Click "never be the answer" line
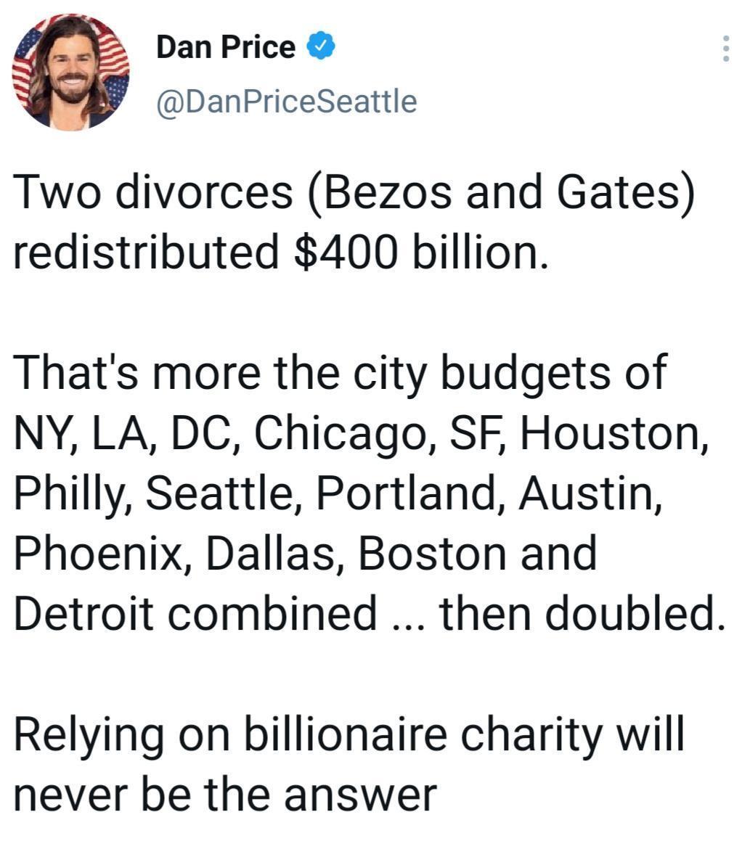The image size is (742, 841). coord(225,794)
